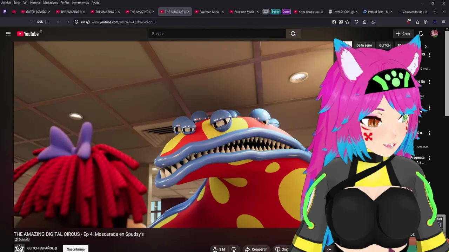
Task: Switch to Level 94 Crit tab
Action: pos(343,12)
